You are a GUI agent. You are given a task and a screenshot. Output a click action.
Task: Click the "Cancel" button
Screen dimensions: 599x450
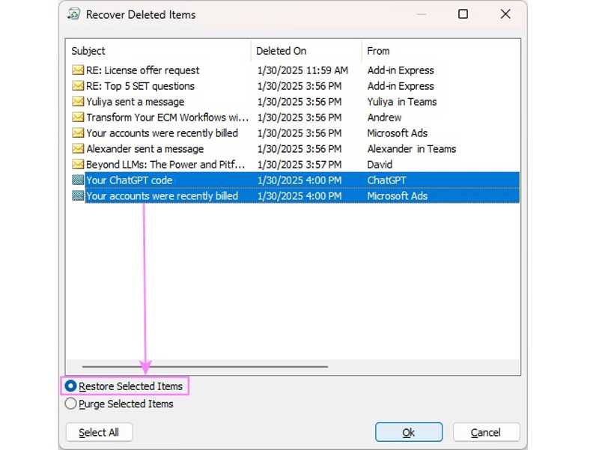click(x=486, y=431)
